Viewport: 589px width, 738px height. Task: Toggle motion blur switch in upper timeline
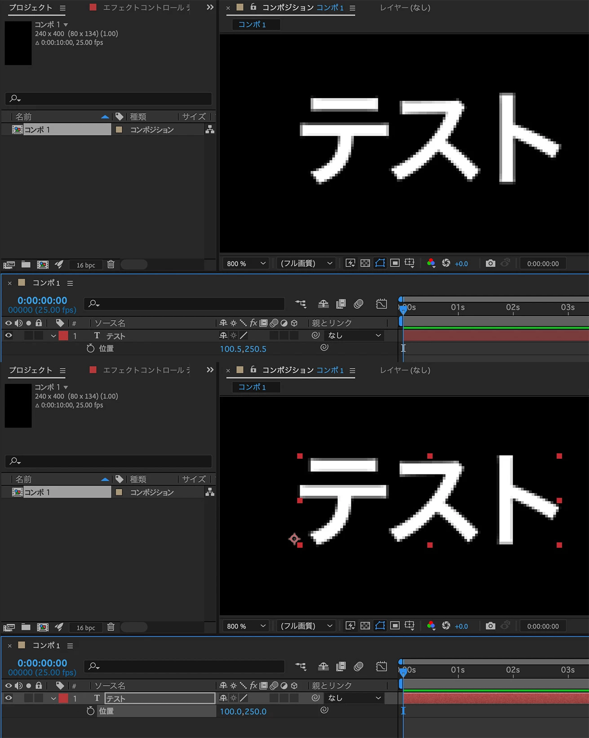pos(359,304)
